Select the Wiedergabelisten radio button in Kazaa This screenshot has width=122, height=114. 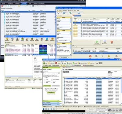tap(52, 80)
